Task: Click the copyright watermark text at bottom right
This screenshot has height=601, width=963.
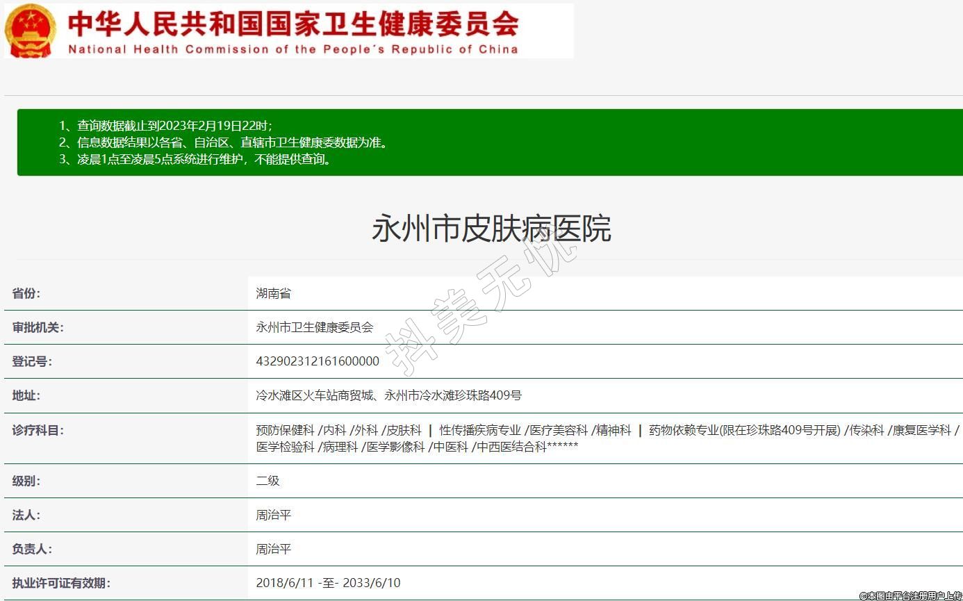Action: coord(910,595)
